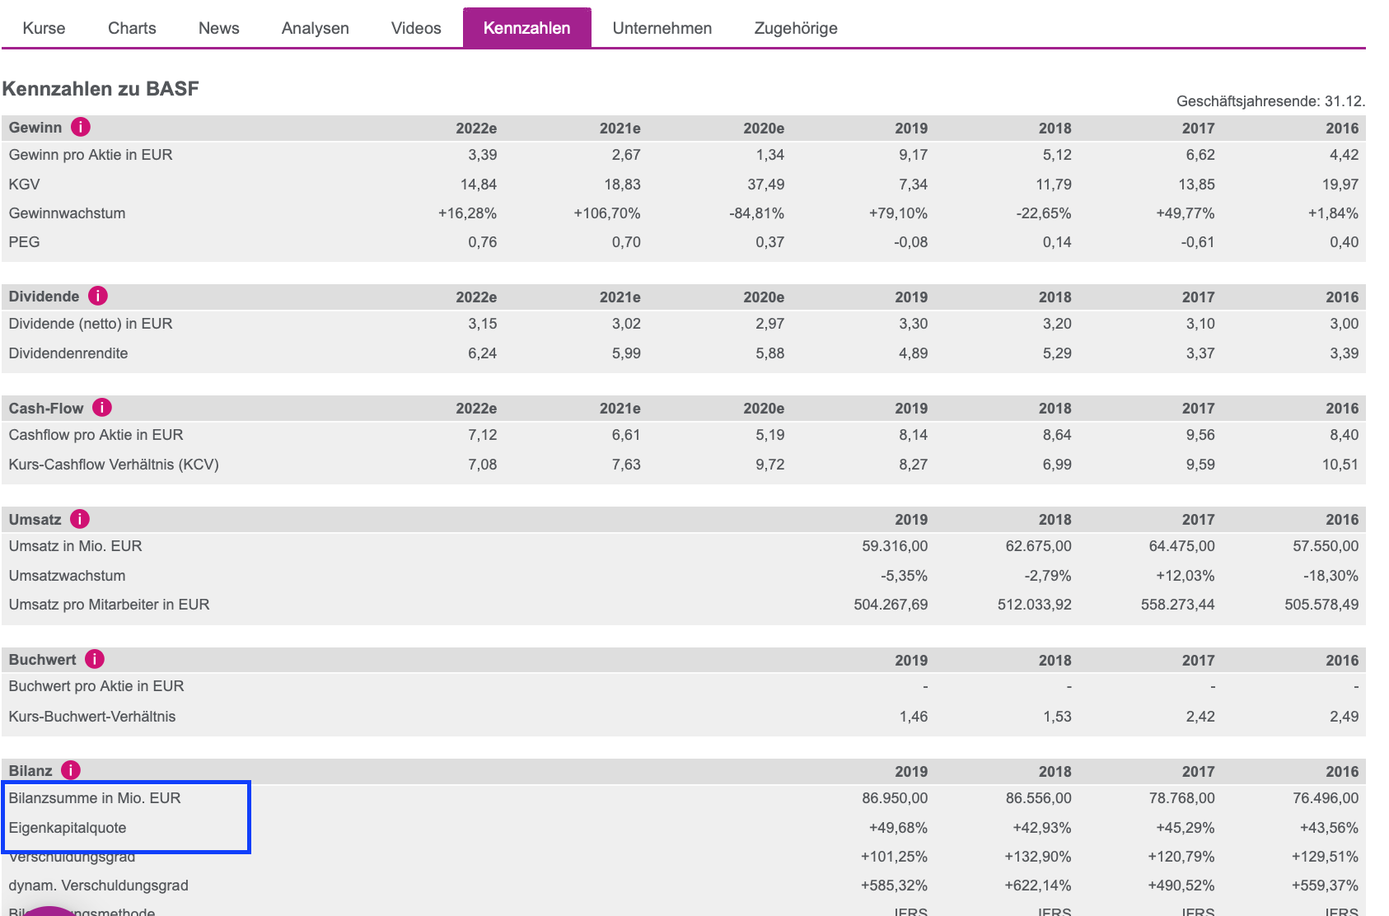The height and width of the screenshot is (916, 1389).
Task: Select the active Kennzahlen tab
Action: pos(527,28)
